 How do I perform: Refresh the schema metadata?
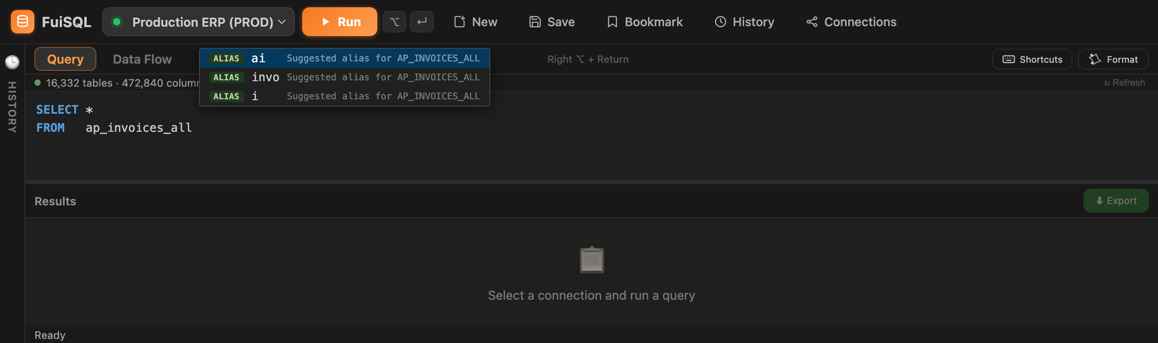click(x=1125, y=83)
